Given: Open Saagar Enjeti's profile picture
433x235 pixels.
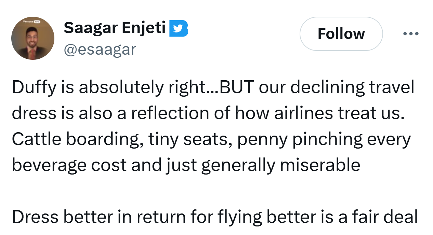Looking at the screenshot, I should 33,38.
